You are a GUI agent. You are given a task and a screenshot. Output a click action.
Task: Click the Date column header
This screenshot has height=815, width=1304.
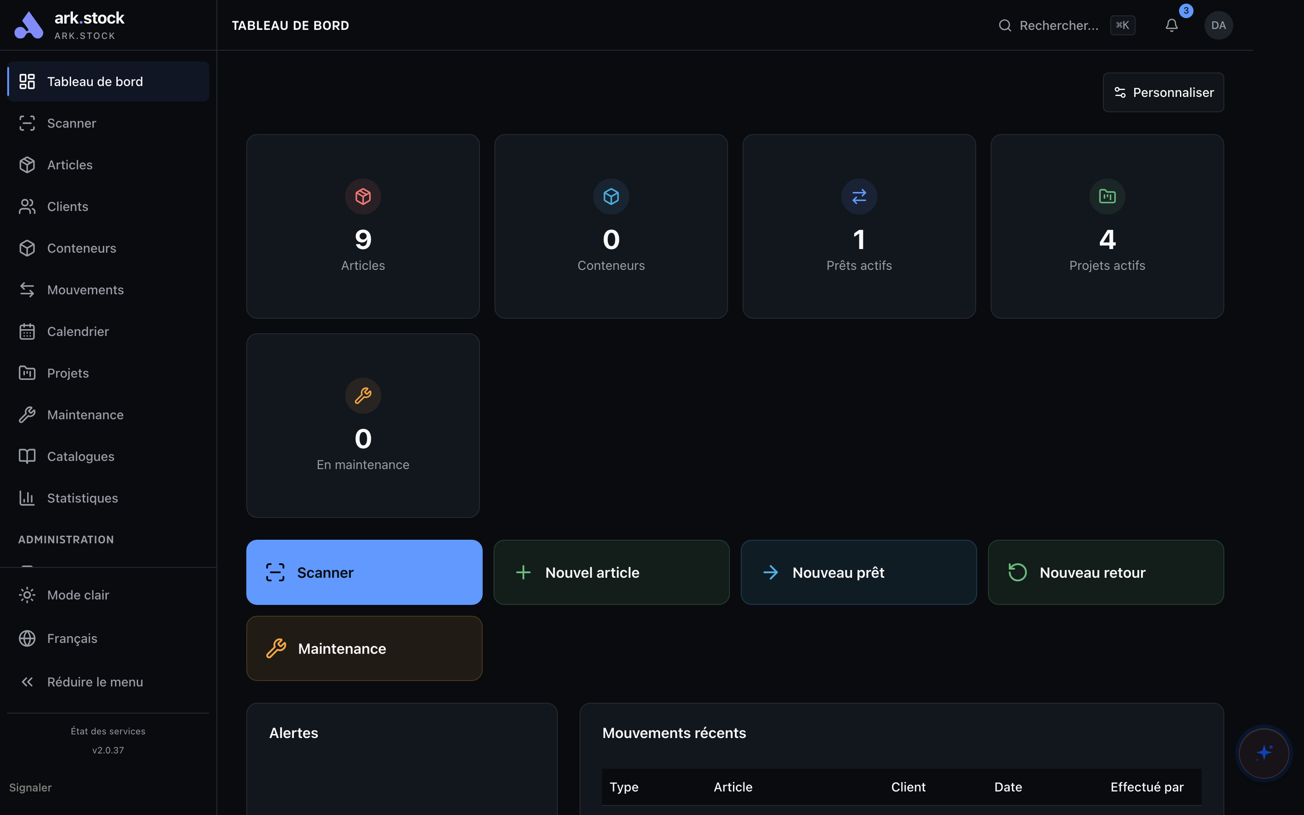[1008, 787]
